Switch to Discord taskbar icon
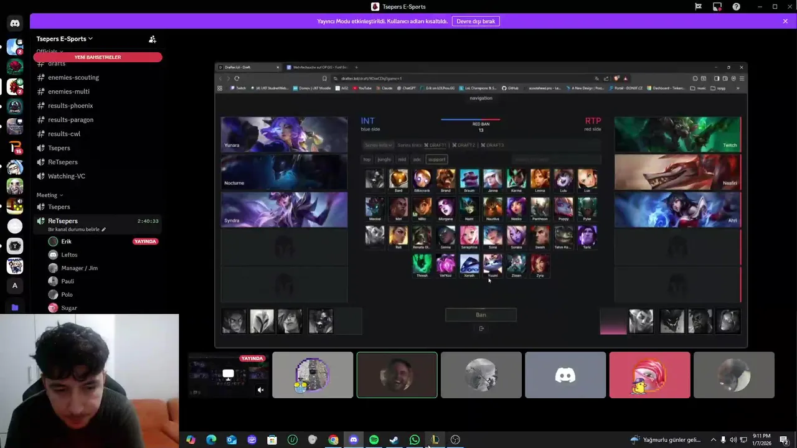Viewport: 797px width, 448px height. tap(354, 440)
